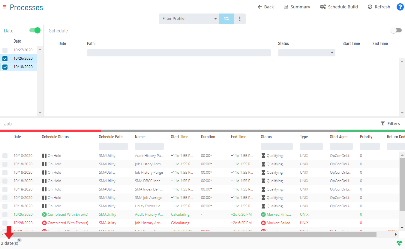
Task: Click the Start Agent filter box
Action: (x=341, y=146)
